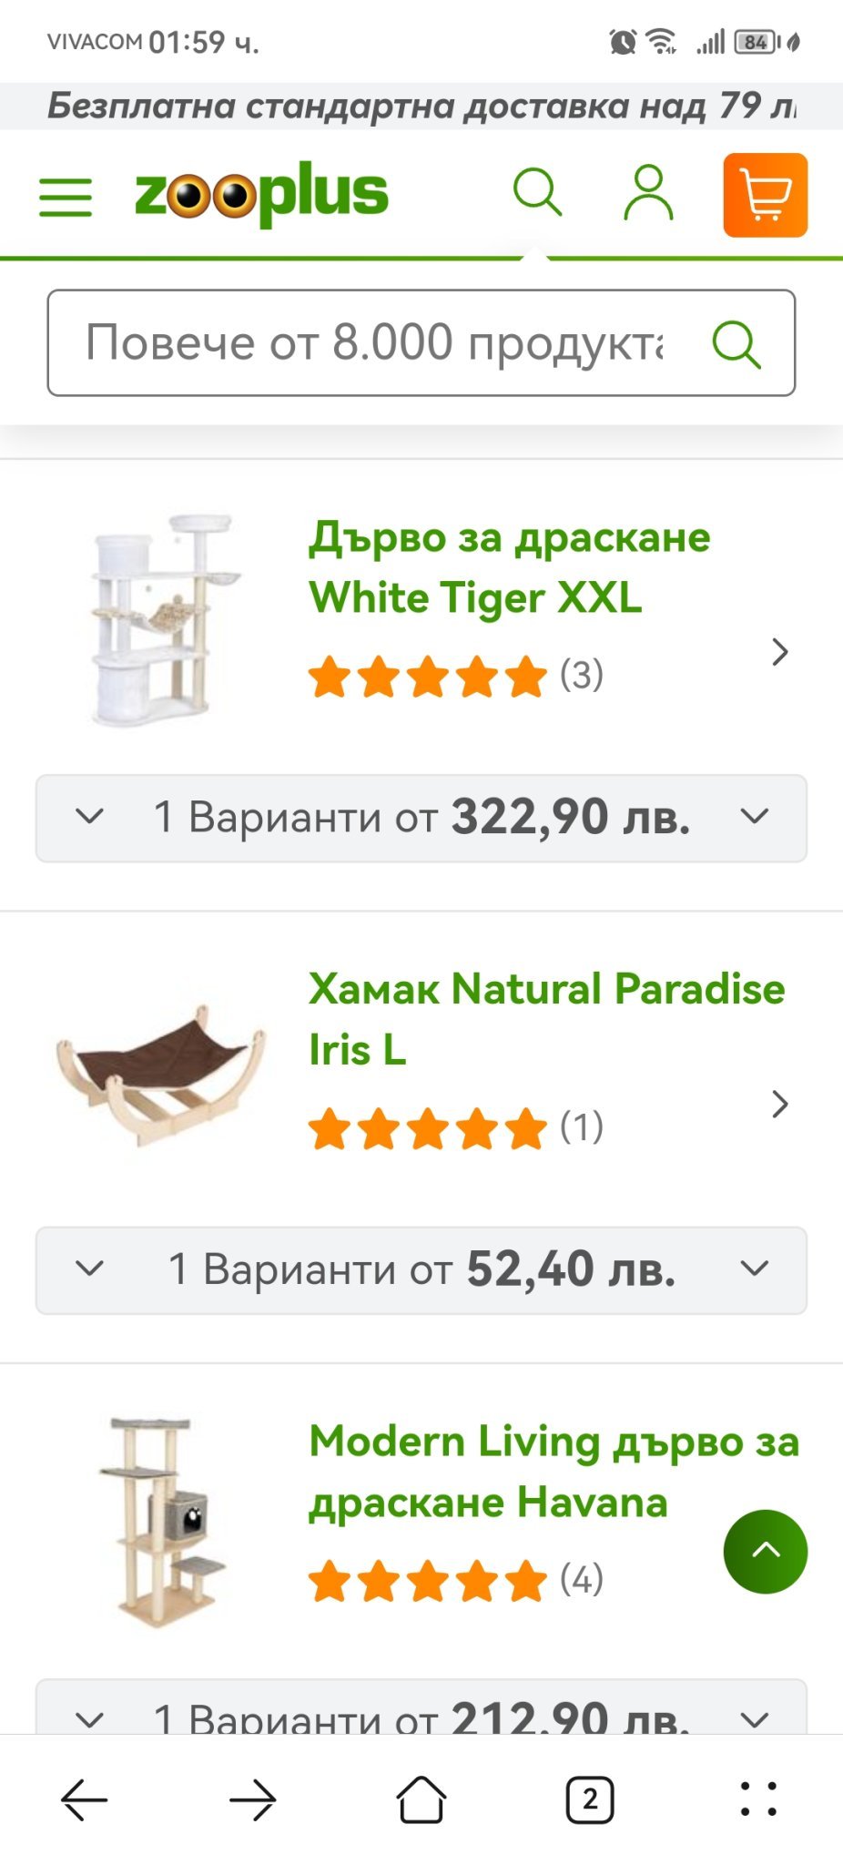Open the user account icon

pos(648,193)
